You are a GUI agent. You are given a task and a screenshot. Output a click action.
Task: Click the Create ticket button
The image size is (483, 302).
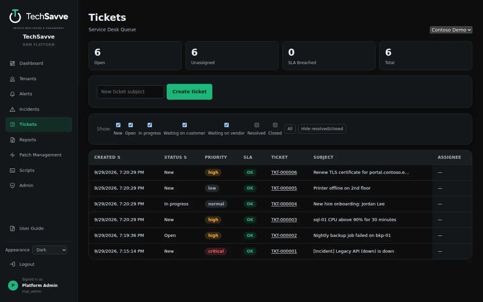[190, 92]
